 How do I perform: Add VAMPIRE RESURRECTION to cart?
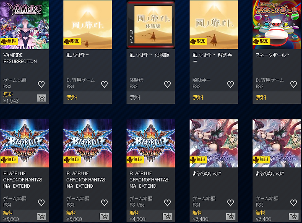(42, 98)
